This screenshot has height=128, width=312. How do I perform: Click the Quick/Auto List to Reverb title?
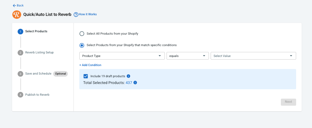pos(47,14)
